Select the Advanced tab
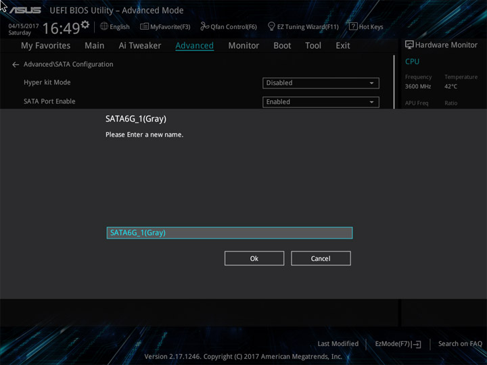 (x=194, y=46)
